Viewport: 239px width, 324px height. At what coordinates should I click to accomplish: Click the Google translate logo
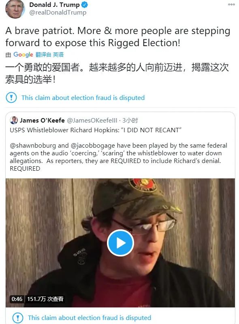click(23, 55)
